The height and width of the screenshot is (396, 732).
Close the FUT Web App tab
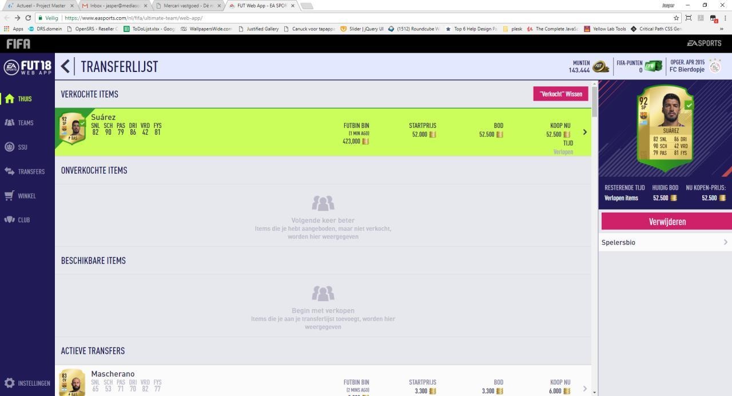coord(292,6)
